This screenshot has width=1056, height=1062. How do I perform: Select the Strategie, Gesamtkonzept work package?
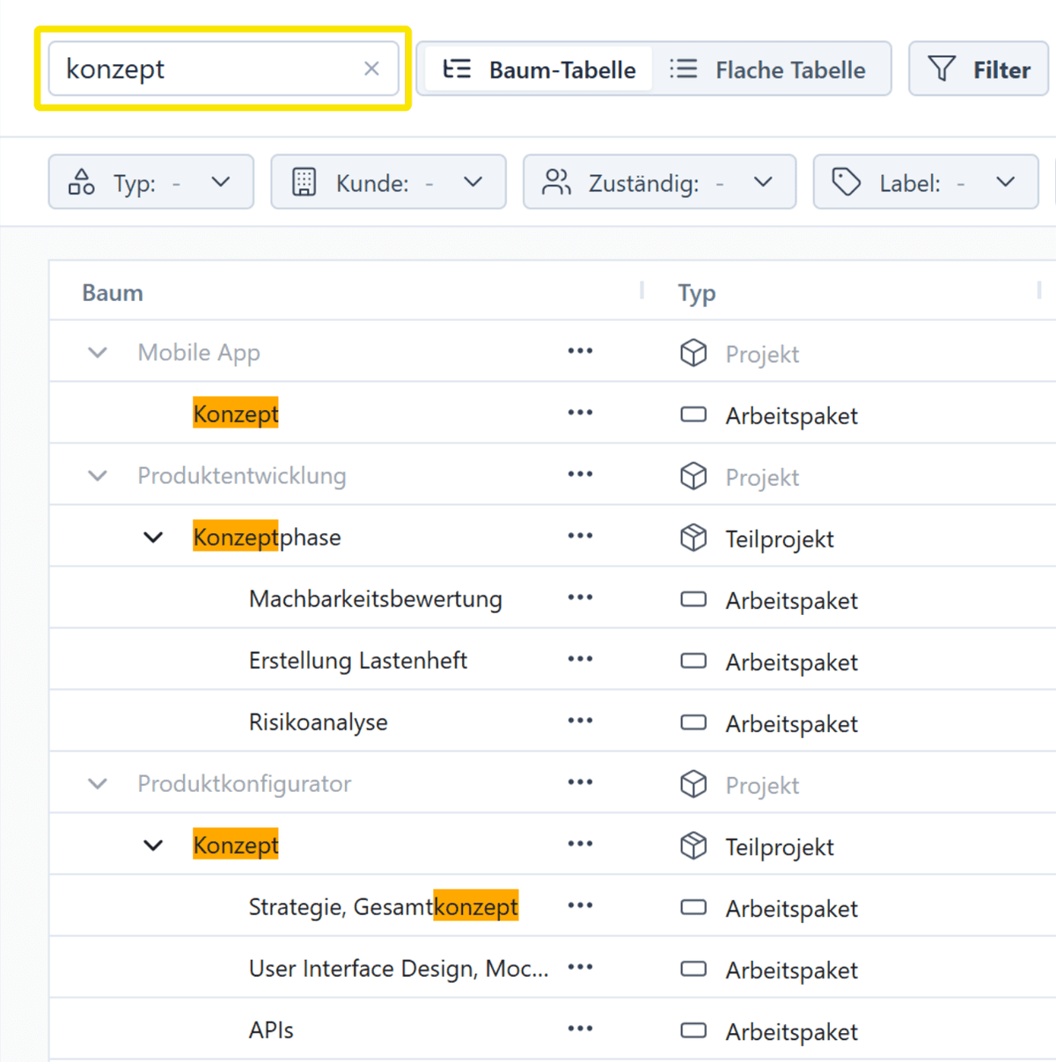pos(383,907)
